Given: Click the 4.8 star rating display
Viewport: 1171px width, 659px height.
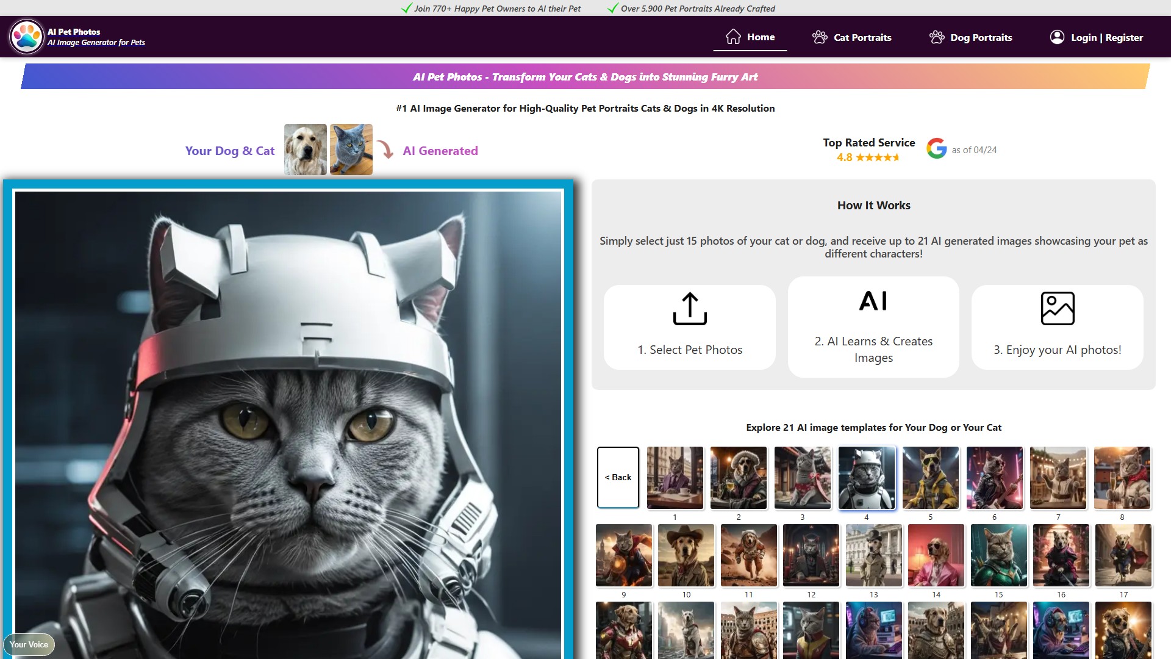Looking at the screenshot, I should tap(868, 157).
